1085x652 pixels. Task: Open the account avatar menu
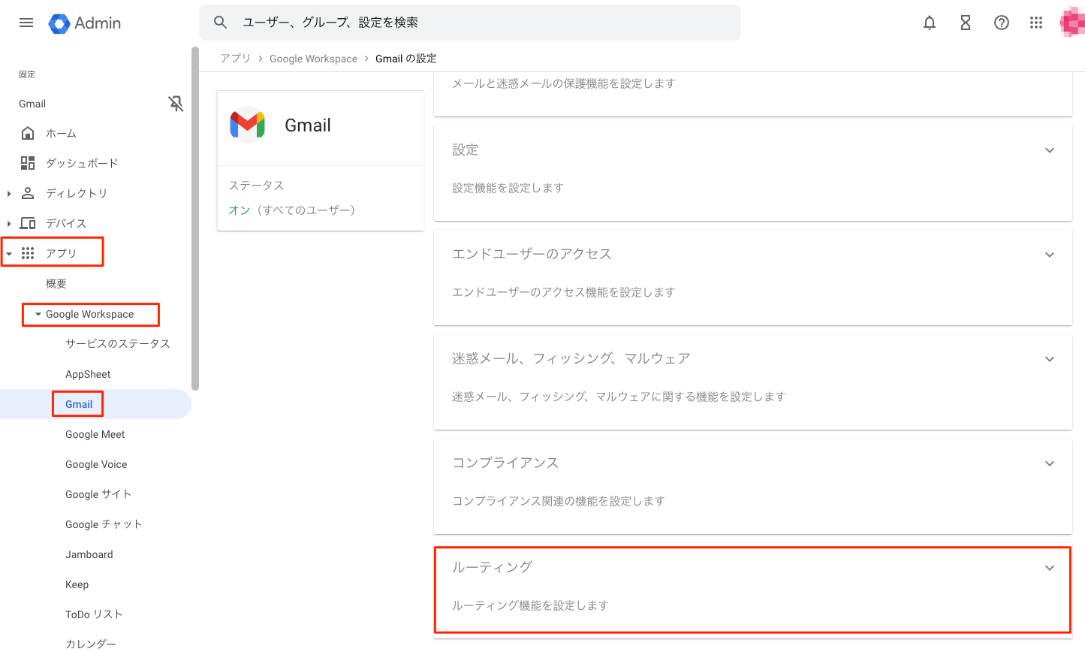coord(1072,23)
